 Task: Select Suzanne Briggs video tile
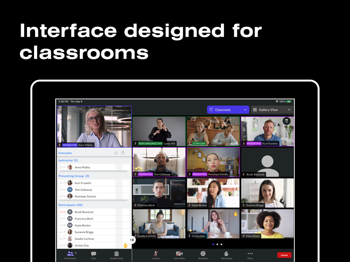(x=267, y=193)
